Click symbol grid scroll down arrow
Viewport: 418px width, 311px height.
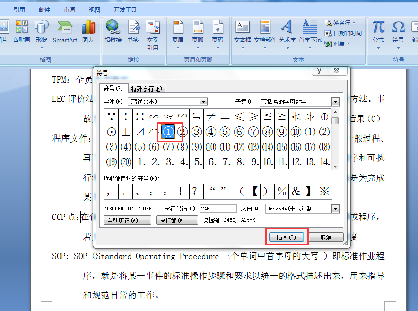coord(335,166)
